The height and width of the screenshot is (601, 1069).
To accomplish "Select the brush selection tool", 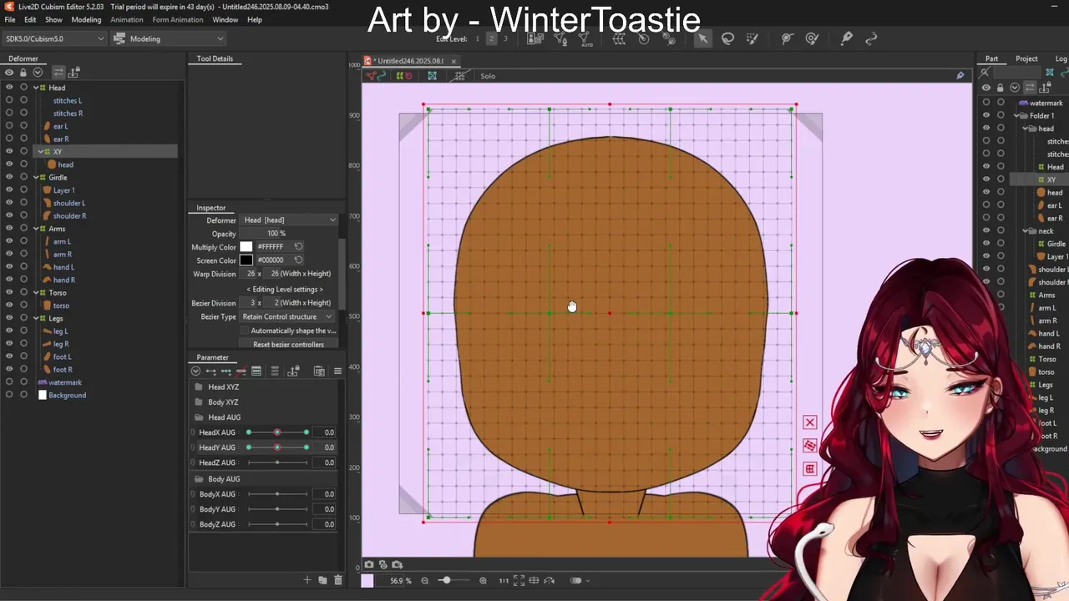I will 752,38.
